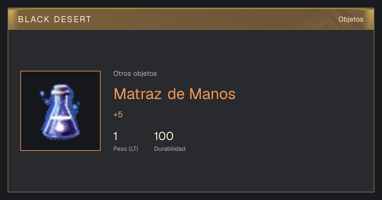Click the Durabilidad label
Screen dimensions: 382x200
pos(170,149)
